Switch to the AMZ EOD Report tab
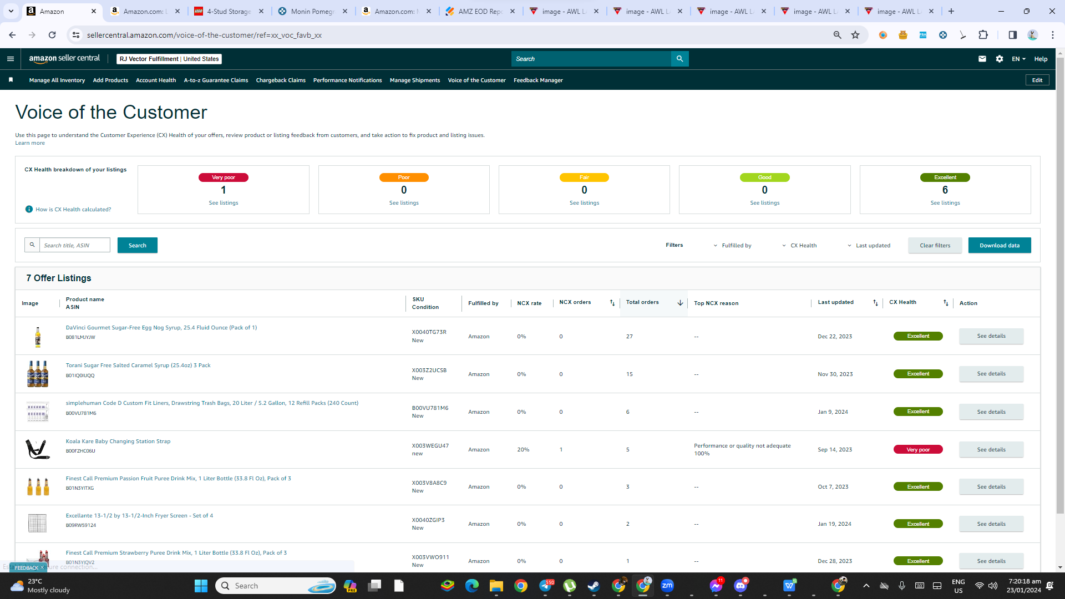This screenshot has width=1065, height=599. click(480, 11)
